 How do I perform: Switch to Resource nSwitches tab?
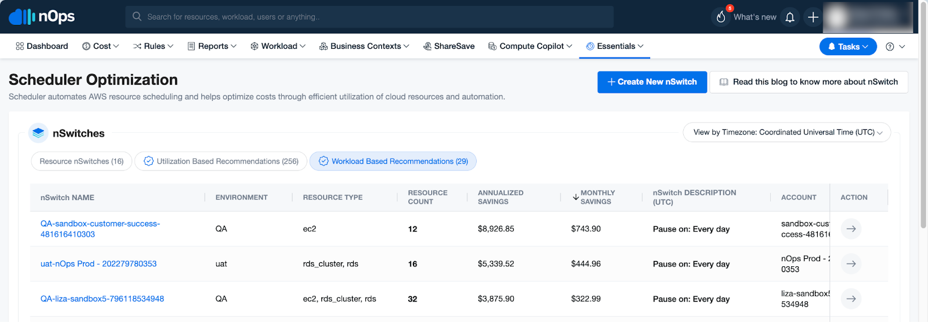coord(82,161)
